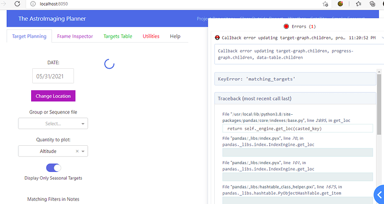Click The AstroImaging Planner title link
384x204 pixels.
point(52,19)
